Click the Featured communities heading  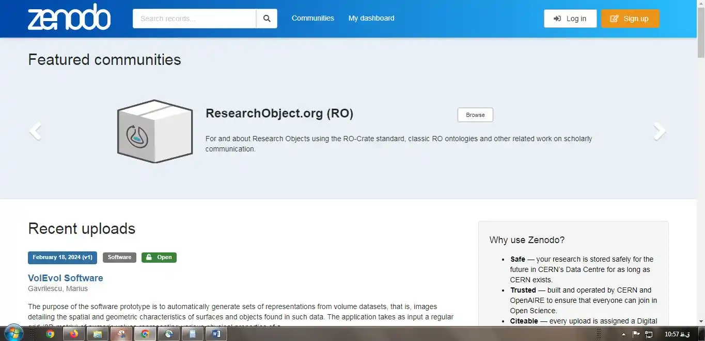point(104,60)
